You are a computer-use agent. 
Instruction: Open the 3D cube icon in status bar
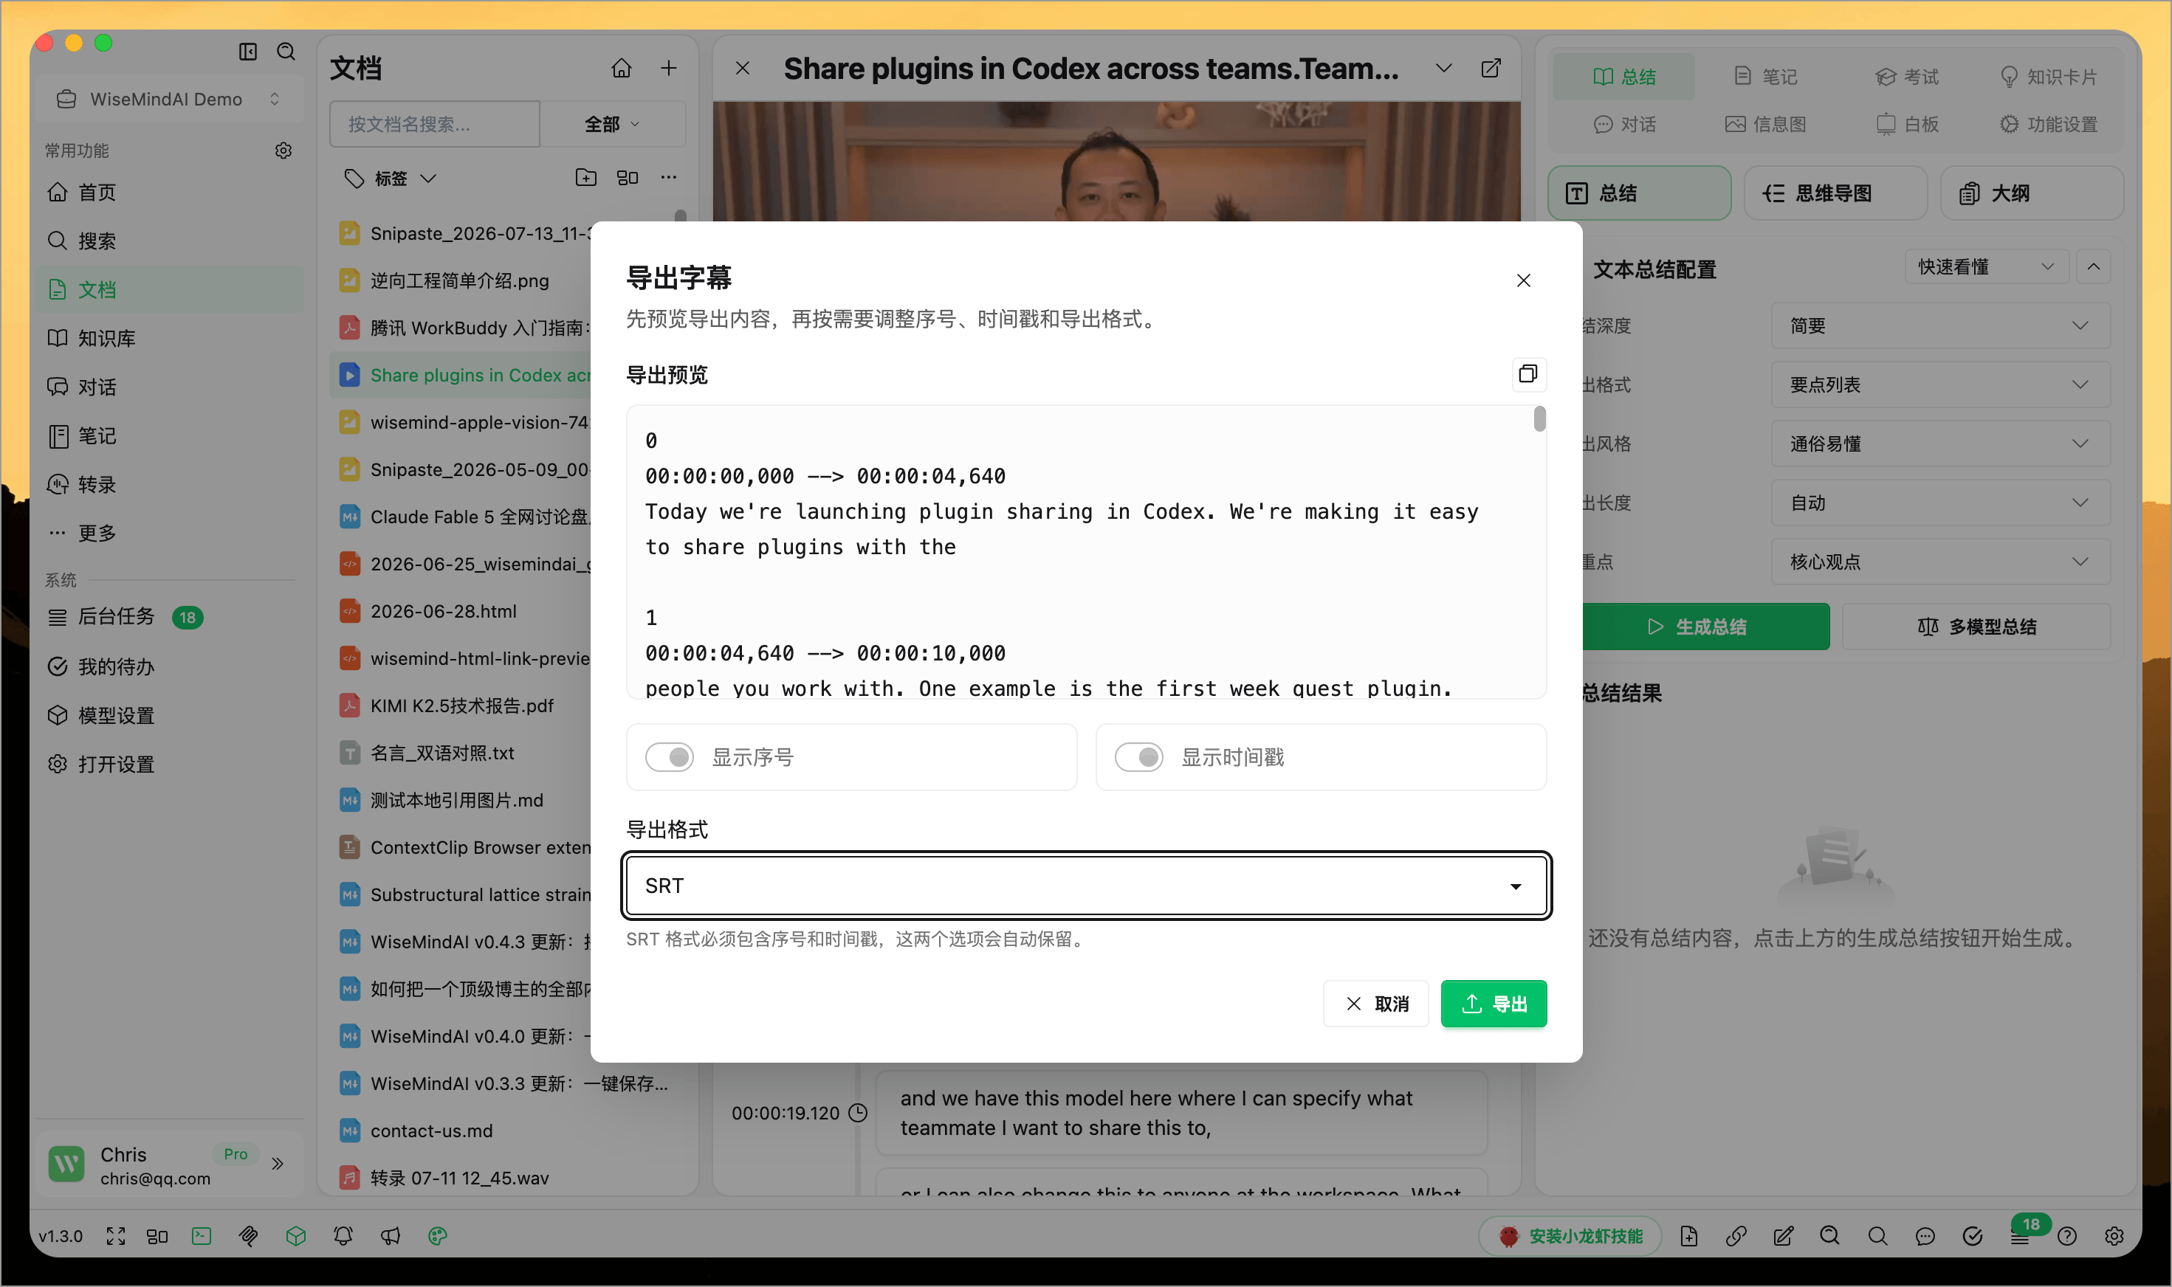click(296, 1237)
